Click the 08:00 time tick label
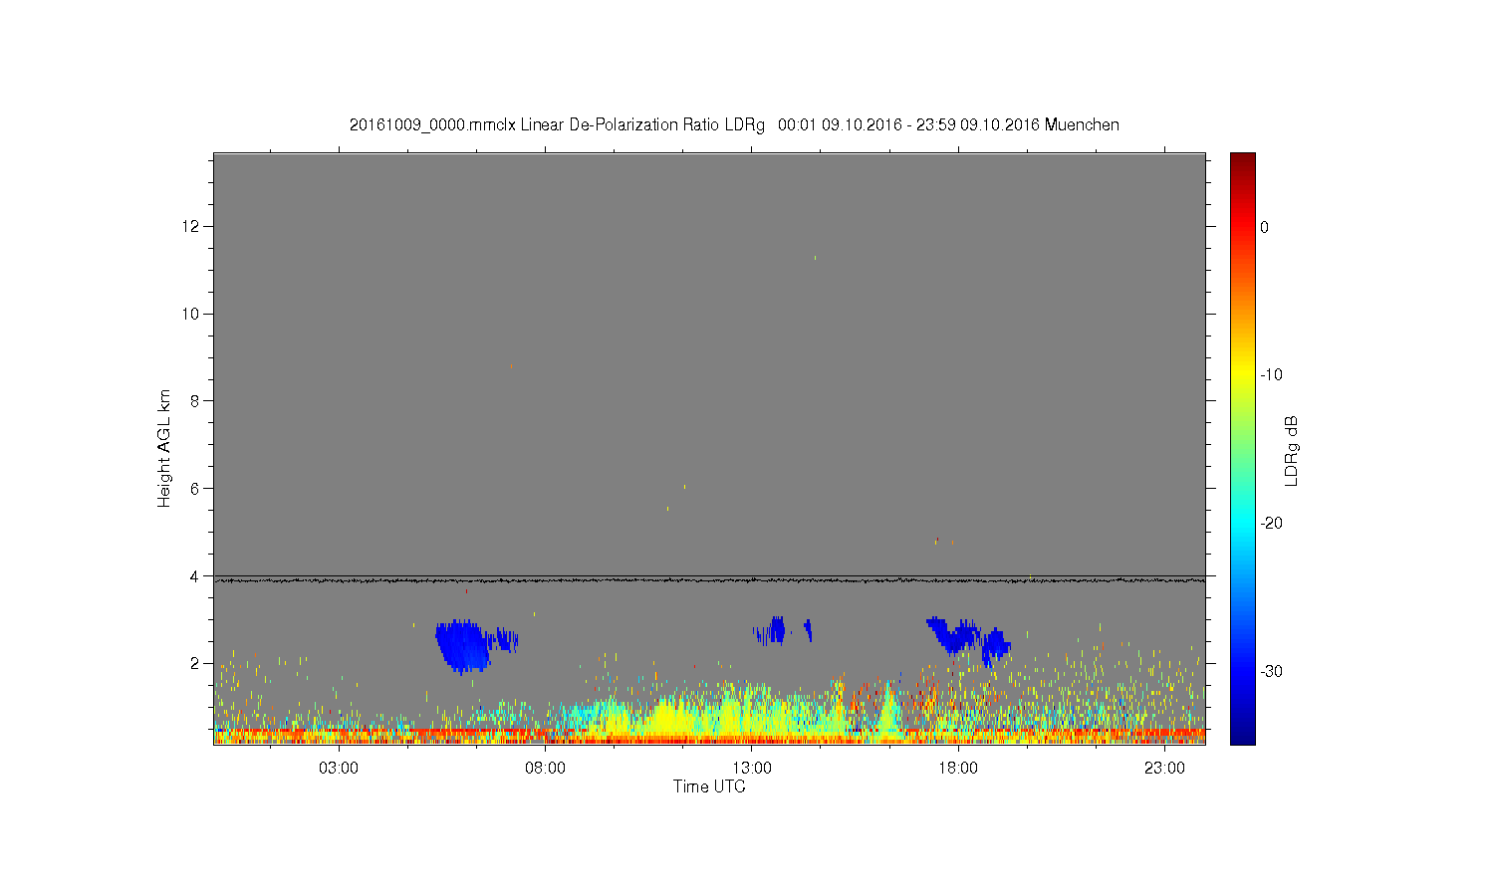The width and height of the screenshot is (1494, 896). pyautogui.click(x=545, y=769)
